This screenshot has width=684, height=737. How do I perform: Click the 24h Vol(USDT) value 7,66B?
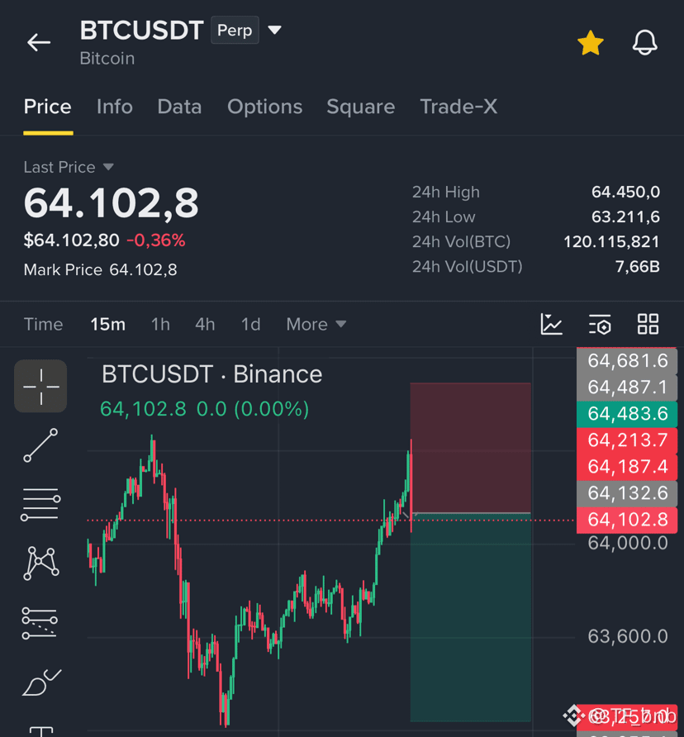[638, 267]
